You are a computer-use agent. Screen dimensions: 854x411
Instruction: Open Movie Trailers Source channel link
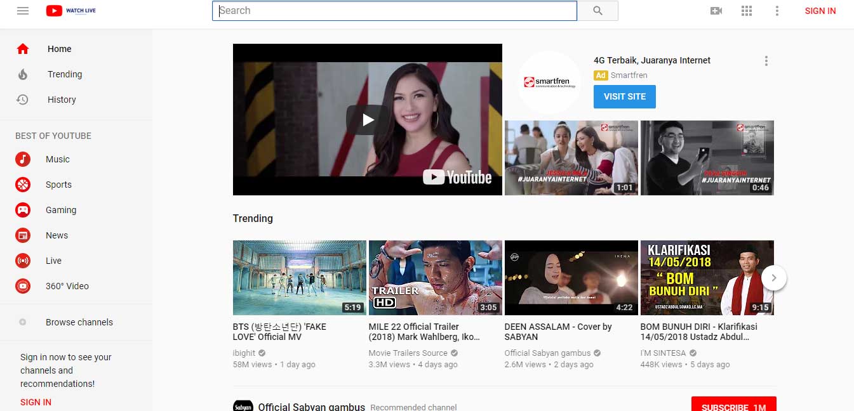pyautogui.click(x=408, y=353)
